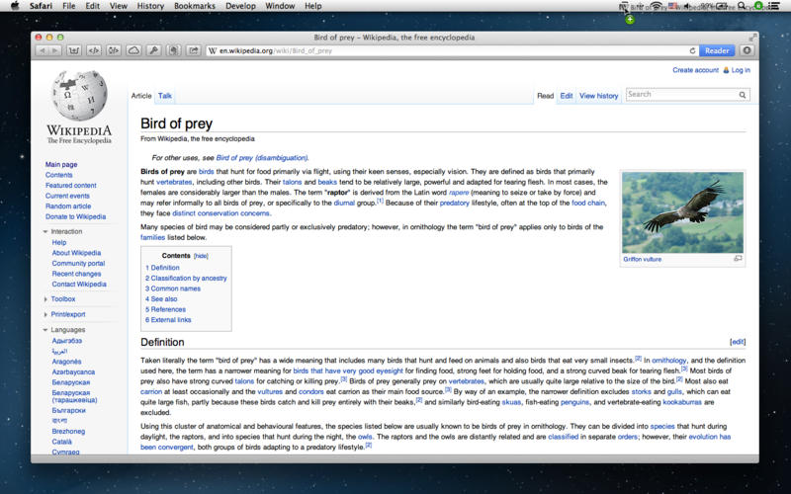The image size is (791, 494).
Task: Select the Aragonés language link
Action: [66, 362]
